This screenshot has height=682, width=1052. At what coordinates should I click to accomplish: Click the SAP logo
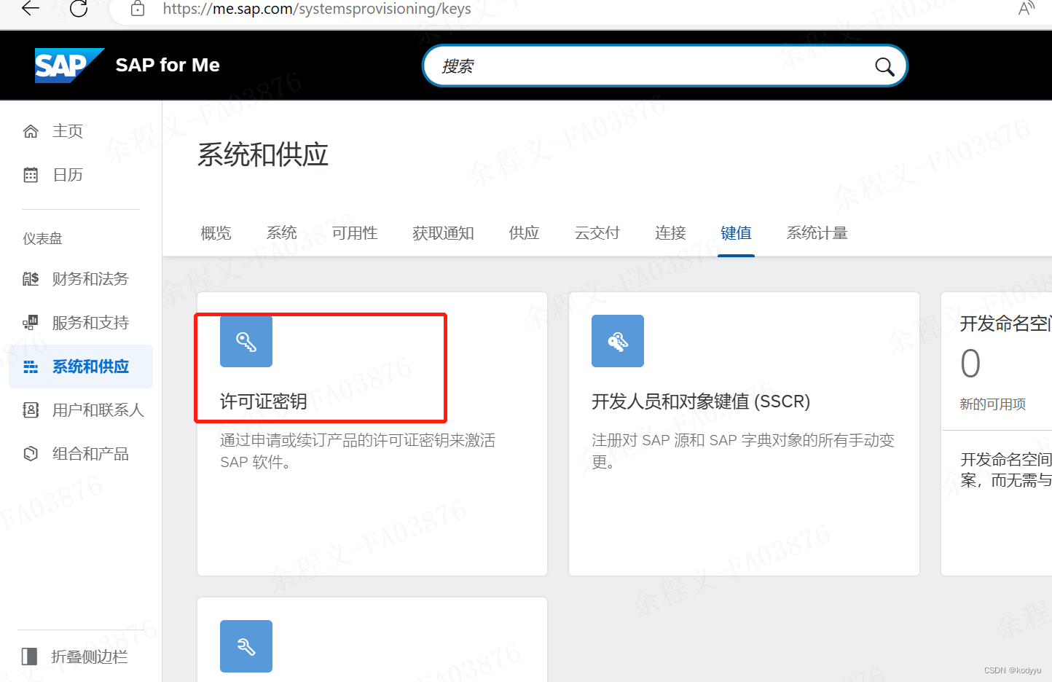[x=68, y=65]
